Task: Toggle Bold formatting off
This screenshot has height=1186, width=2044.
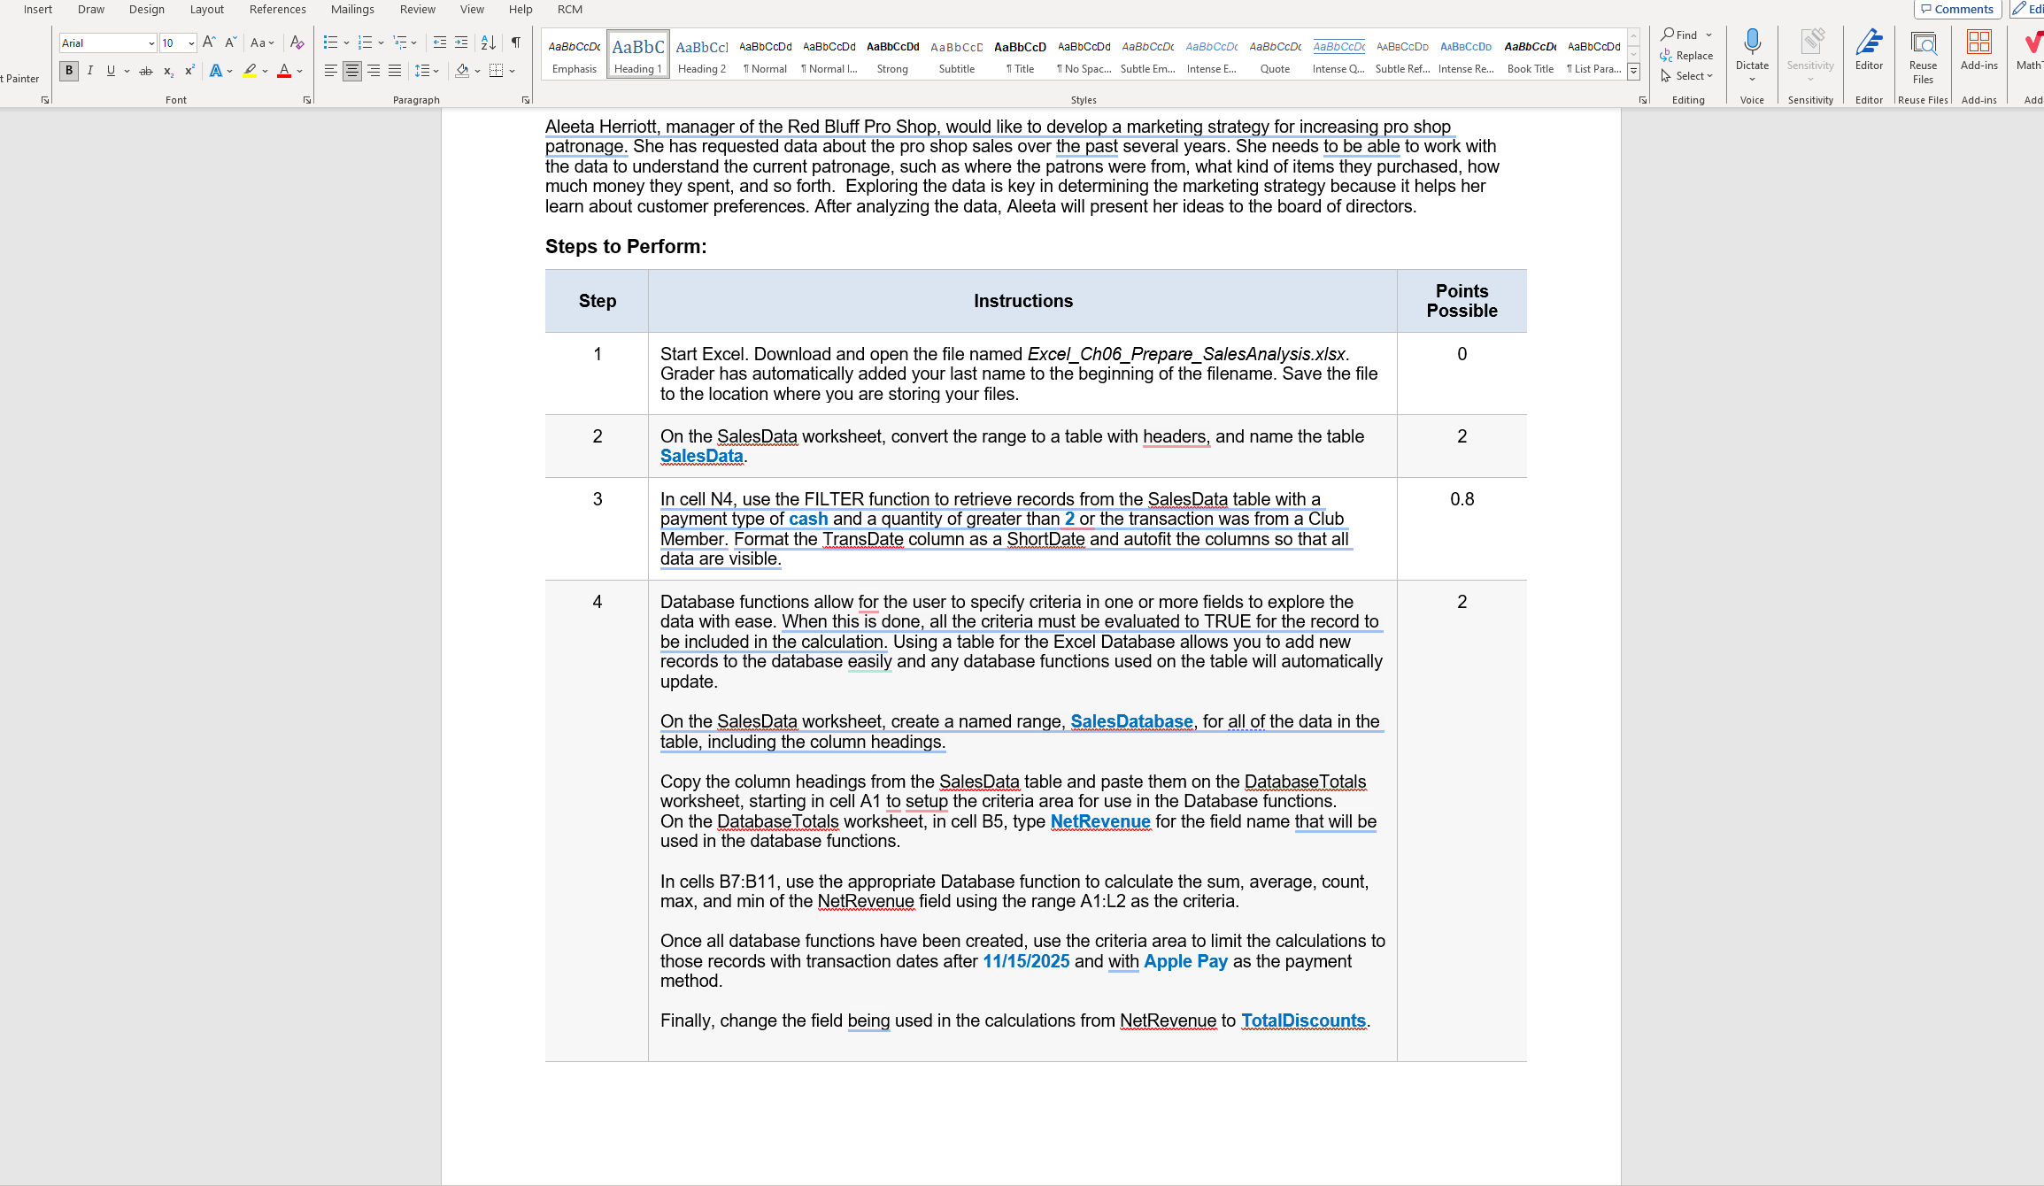Action: 69,71
